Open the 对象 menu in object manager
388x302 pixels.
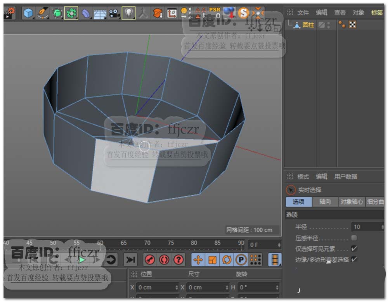click(358, 12)
